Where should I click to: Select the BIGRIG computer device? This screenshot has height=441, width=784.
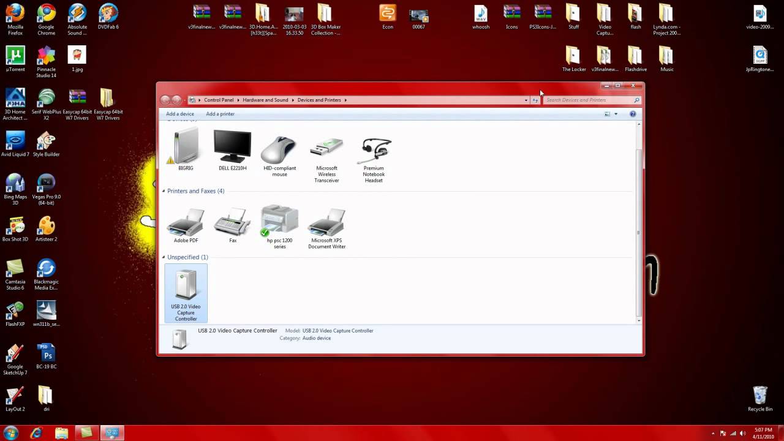[186, 149]
